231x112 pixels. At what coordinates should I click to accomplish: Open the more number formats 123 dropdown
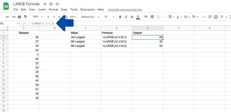click(x=73, y=17)
